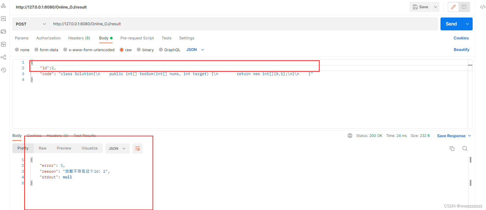Switch response view to Raw

click(43, 148)
